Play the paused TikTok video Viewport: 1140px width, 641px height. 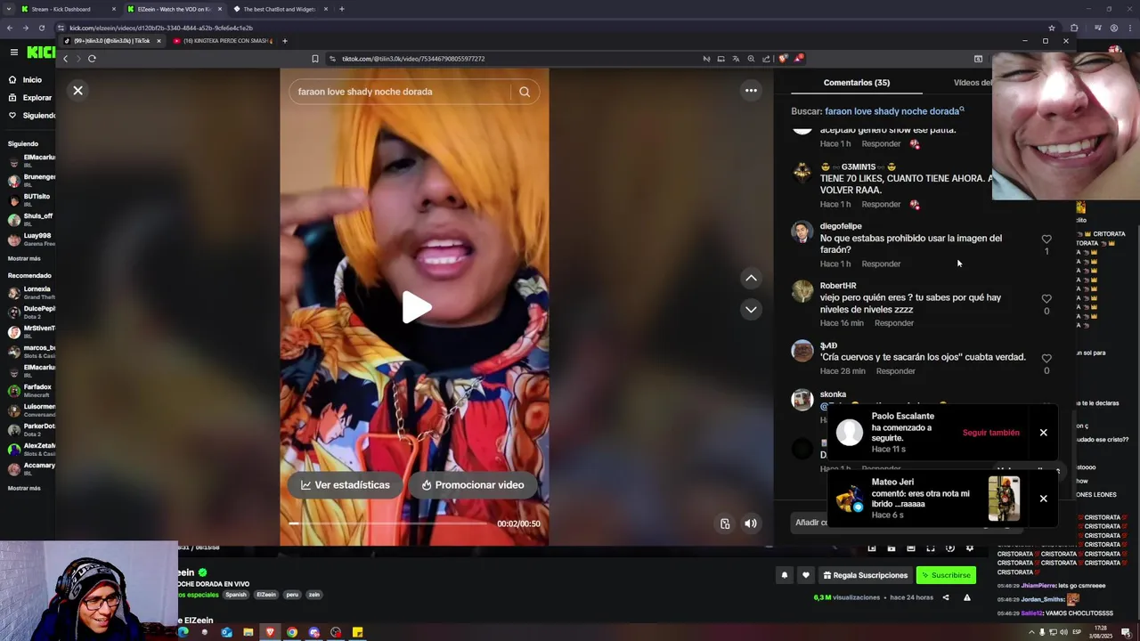point(415,307)
